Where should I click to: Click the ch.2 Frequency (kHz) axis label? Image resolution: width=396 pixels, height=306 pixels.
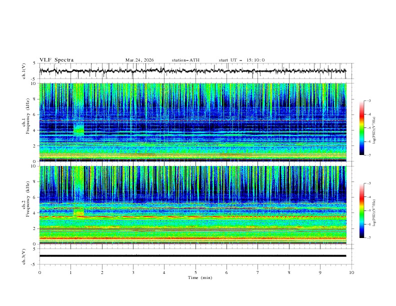click(26, 198)
